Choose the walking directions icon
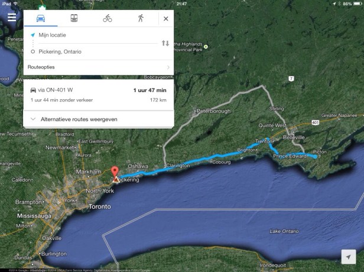This screenshot has width=364, height=272. (x=141, y=18)
